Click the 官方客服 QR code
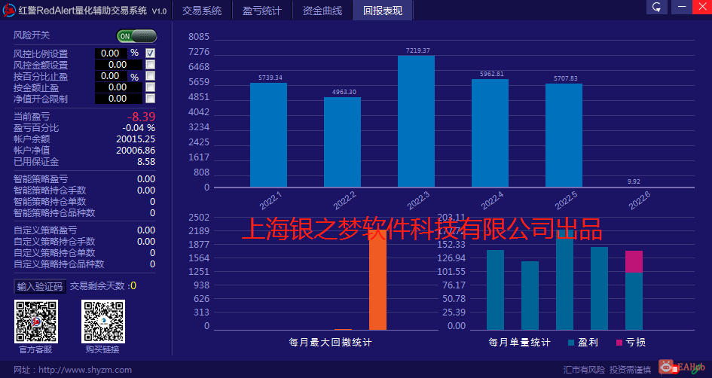This screenshot has height=378, width=712. (36, 322)
